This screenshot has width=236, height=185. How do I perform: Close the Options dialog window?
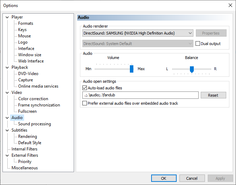click(x=230, y=6)
